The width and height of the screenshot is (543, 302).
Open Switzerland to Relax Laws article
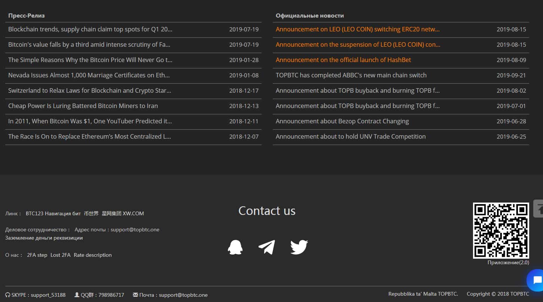89,90
